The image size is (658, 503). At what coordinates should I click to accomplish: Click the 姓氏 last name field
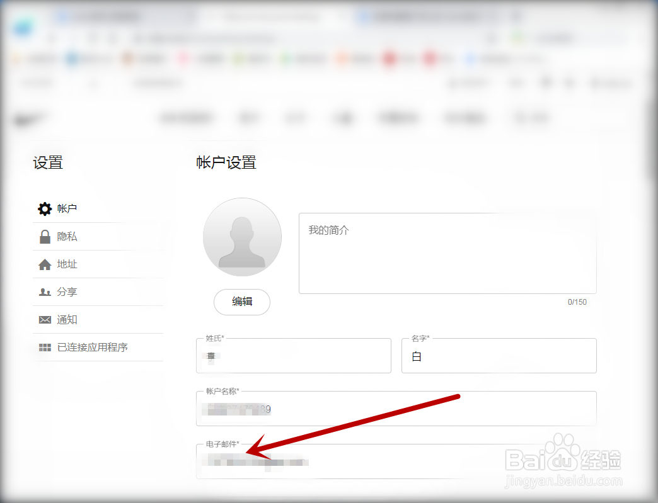click(293, 356)
